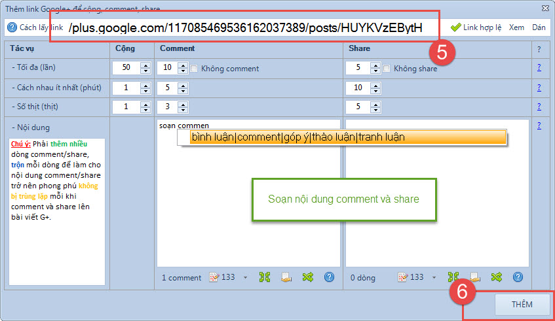Click the 'Cộng' column header

click(x=125, y=48)
